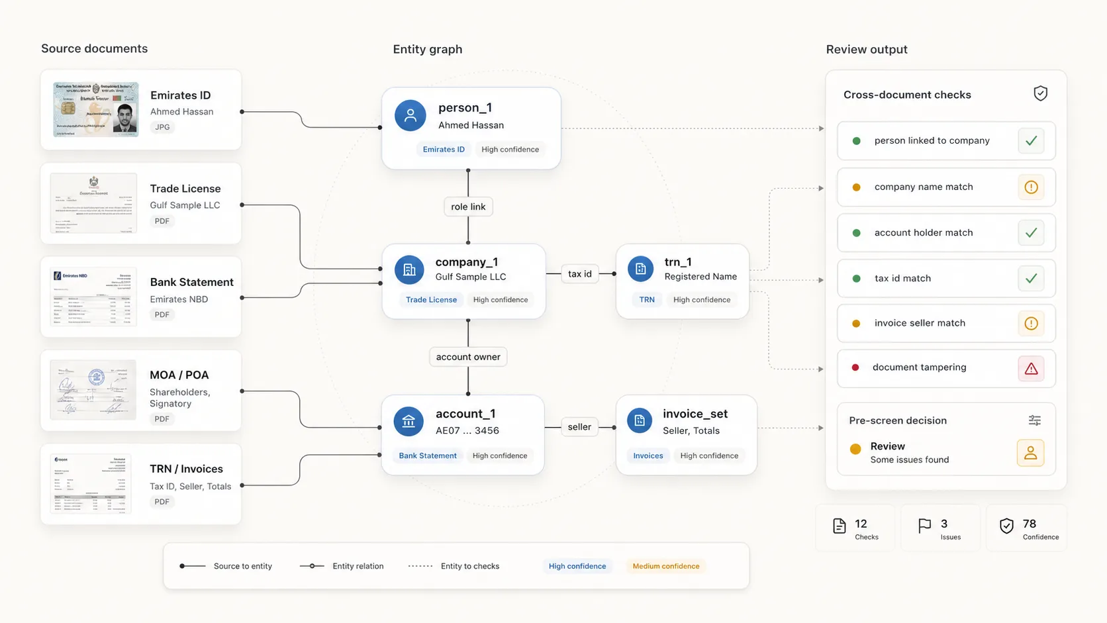
Task: Open the Pre-screen decision filter settings icon
Action: click(x=1035, y=420)
